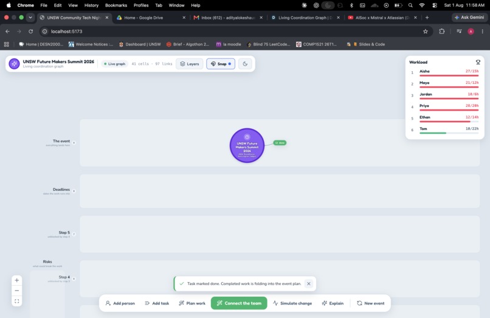490x318 pixels.
Task: Click Aisha's red workload progress bar
Action: [449, 75]
